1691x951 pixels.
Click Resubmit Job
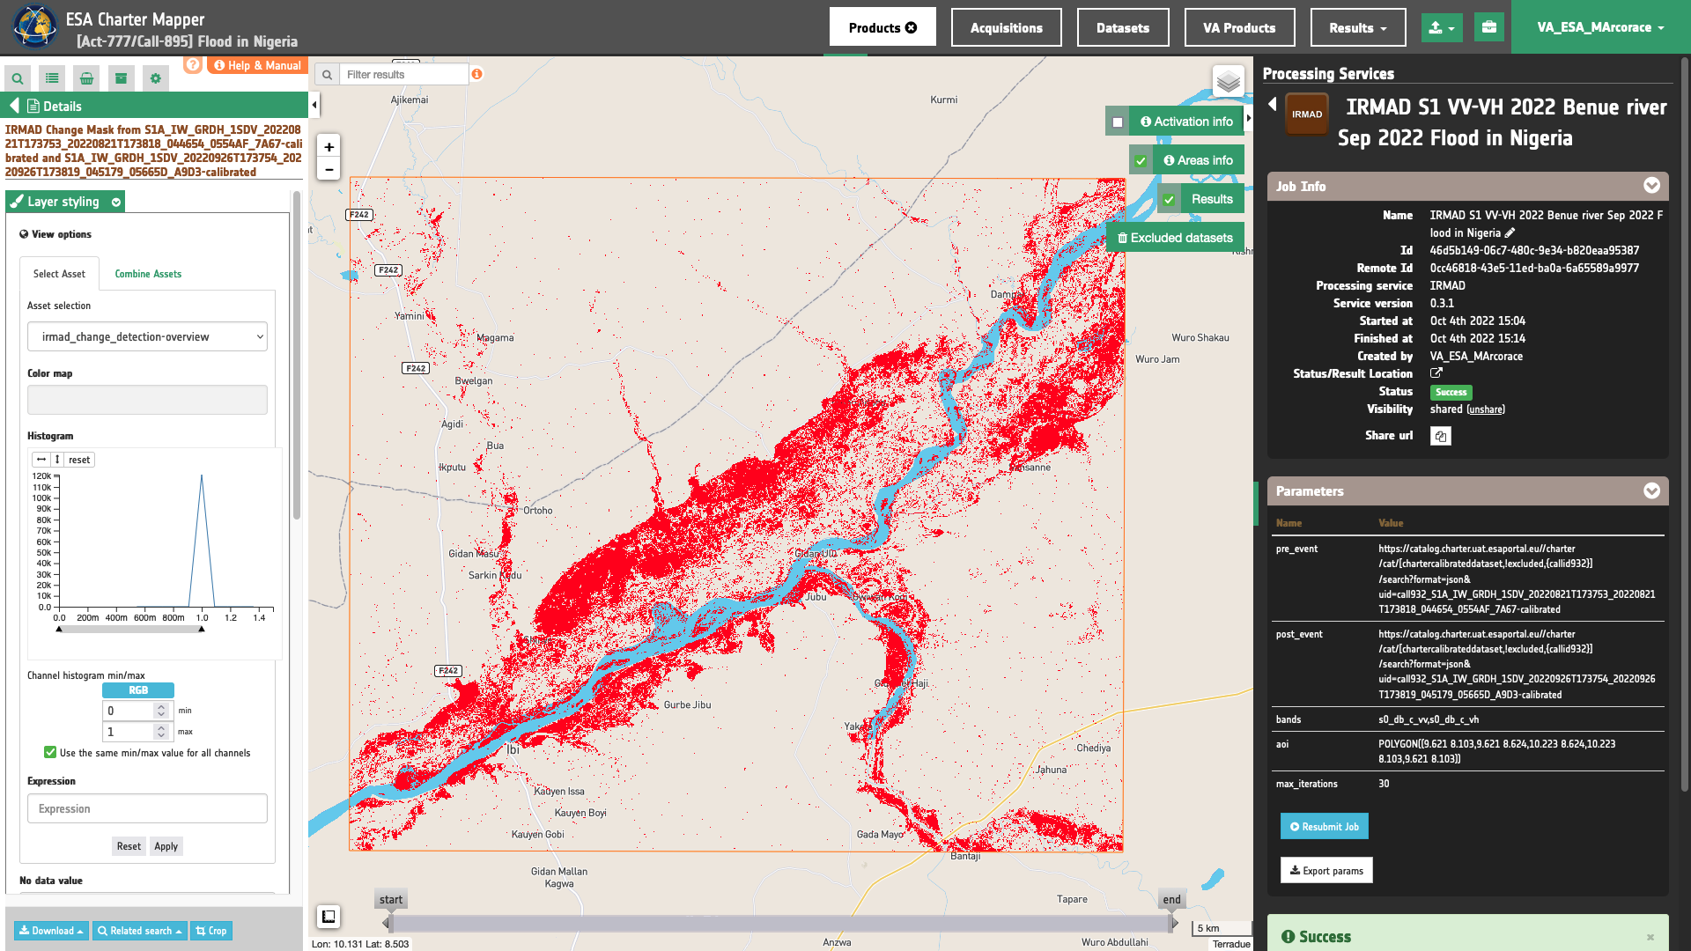coord(1324,826)
